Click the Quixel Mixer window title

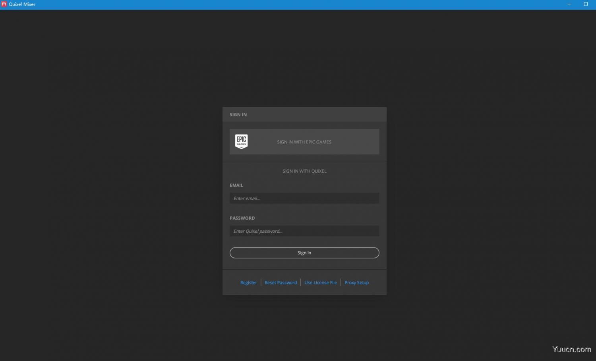22,4
